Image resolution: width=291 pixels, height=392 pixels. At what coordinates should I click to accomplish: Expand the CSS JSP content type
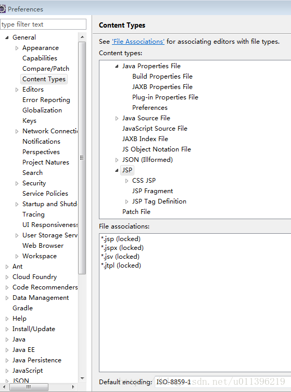point(126,181)
